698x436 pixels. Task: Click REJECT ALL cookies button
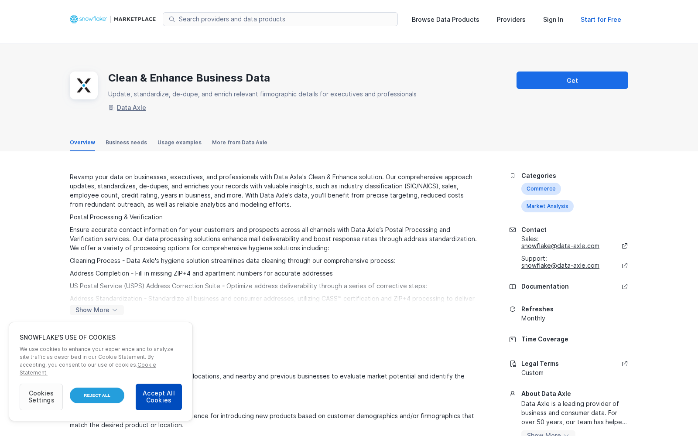[97, 395]
